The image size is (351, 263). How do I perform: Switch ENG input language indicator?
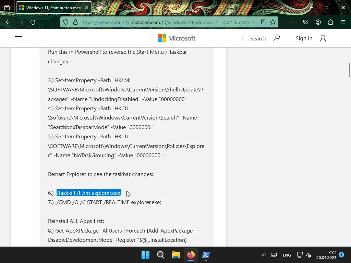pyautogui.click(x=287, y=255)
